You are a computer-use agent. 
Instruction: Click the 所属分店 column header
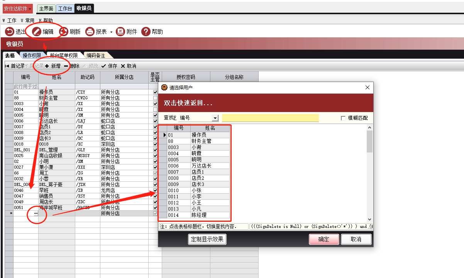[124, 77]
